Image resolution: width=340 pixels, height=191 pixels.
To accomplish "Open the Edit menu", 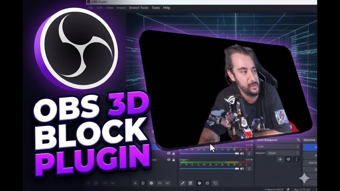I will pos(100,8).
